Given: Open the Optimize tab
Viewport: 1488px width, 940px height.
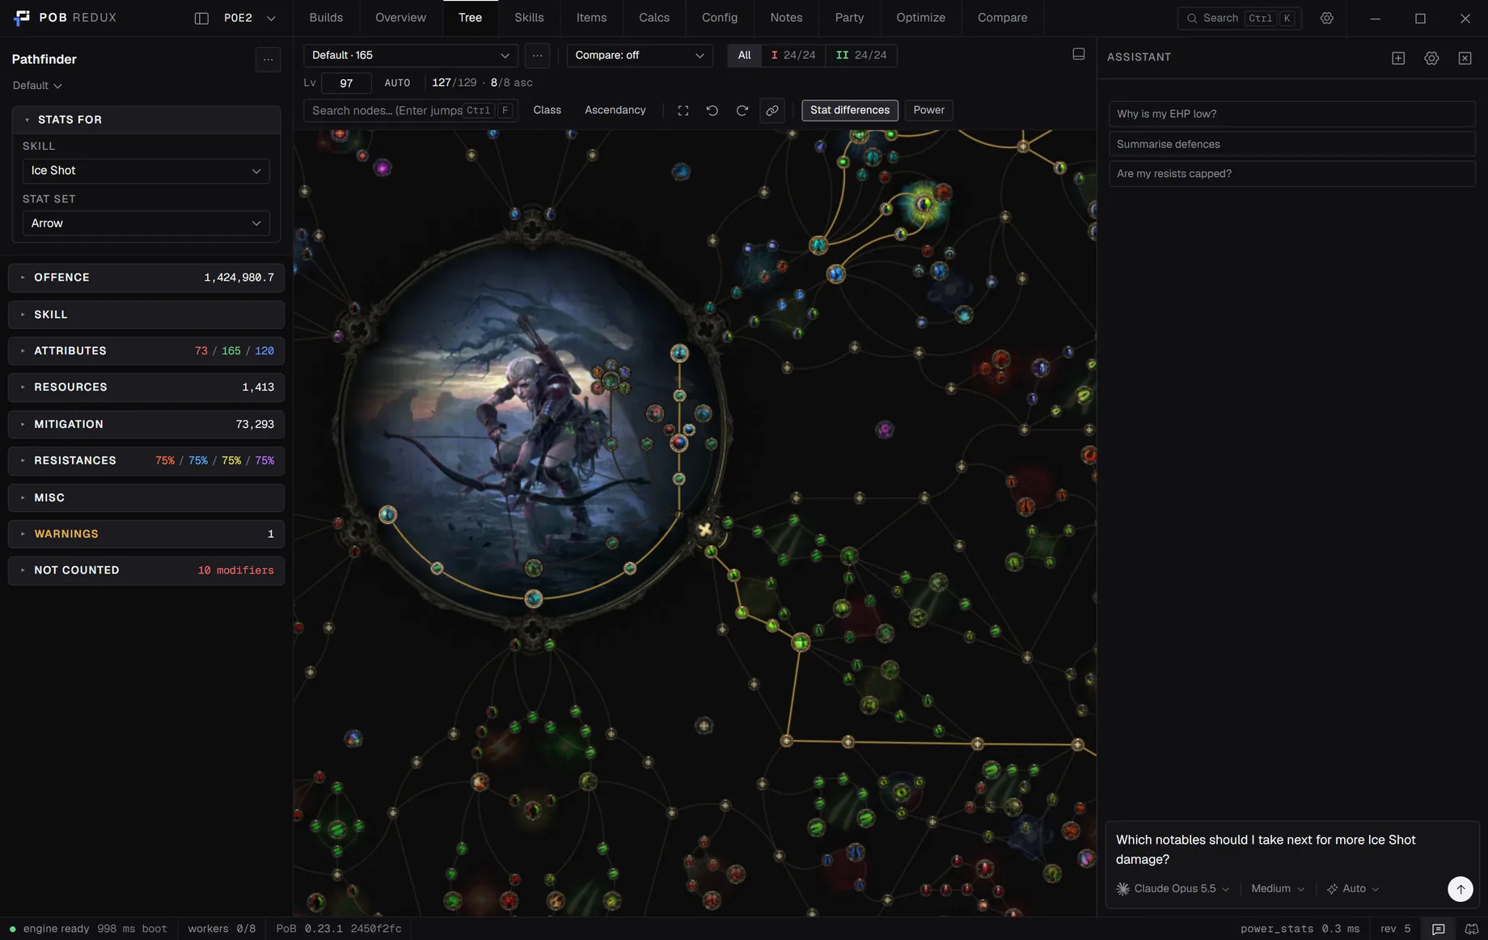Looking at the screenshot, I should [920, 18].
